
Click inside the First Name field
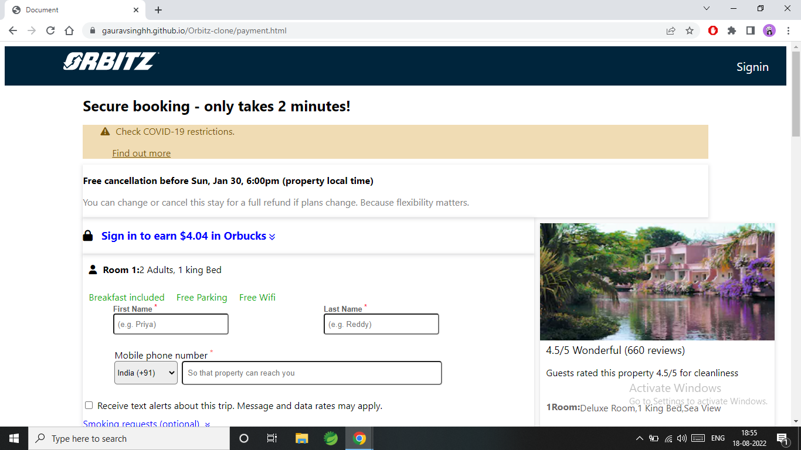pos(171,324)
